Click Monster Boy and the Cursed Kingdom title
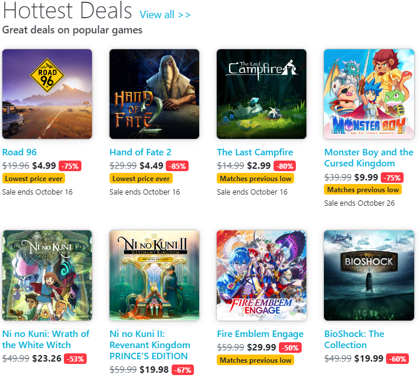 368,158
